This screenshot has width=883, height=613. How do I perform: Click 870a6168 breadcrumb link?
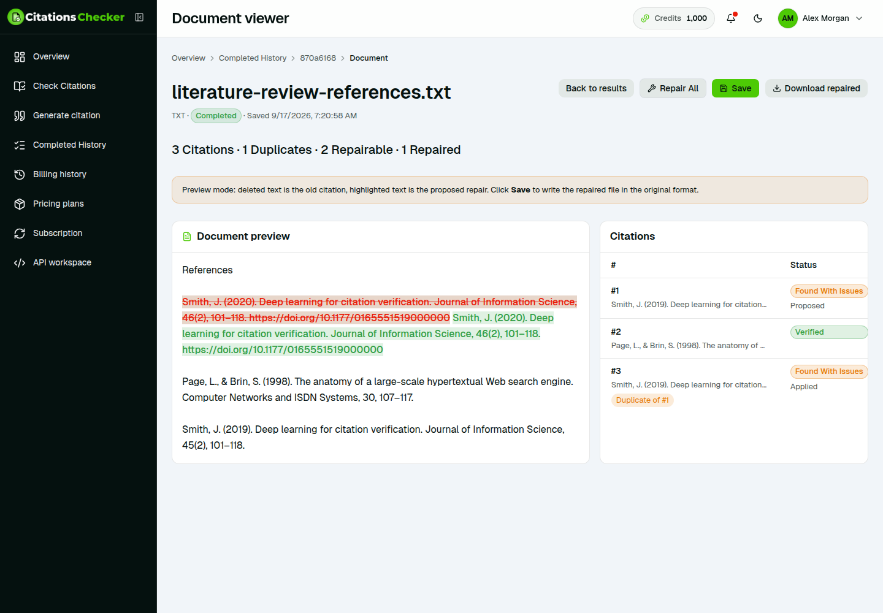(x=318, y=58)
